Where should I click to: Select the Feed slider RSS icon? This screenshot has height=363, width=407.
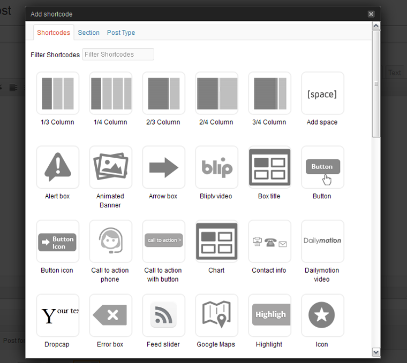163,315
